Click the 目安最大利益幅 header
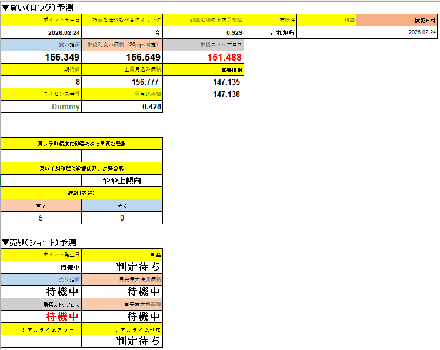Image resolution: width=440 pixels, height=350 pixels. tap(122, 304)
